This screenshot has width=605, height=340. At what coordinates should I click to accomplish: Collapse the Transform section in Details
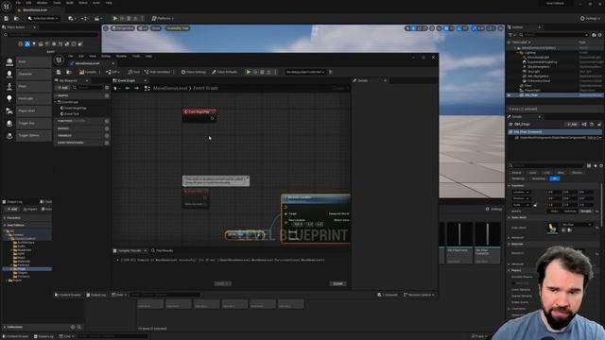pyautogui.click(x=509, y=185)
